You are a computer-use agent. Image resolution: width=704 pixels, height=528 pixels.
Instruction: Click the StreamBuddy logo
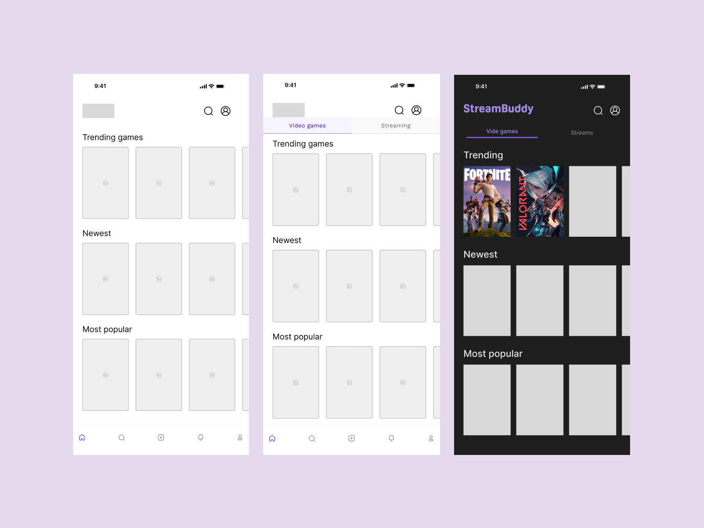point(498,109)
